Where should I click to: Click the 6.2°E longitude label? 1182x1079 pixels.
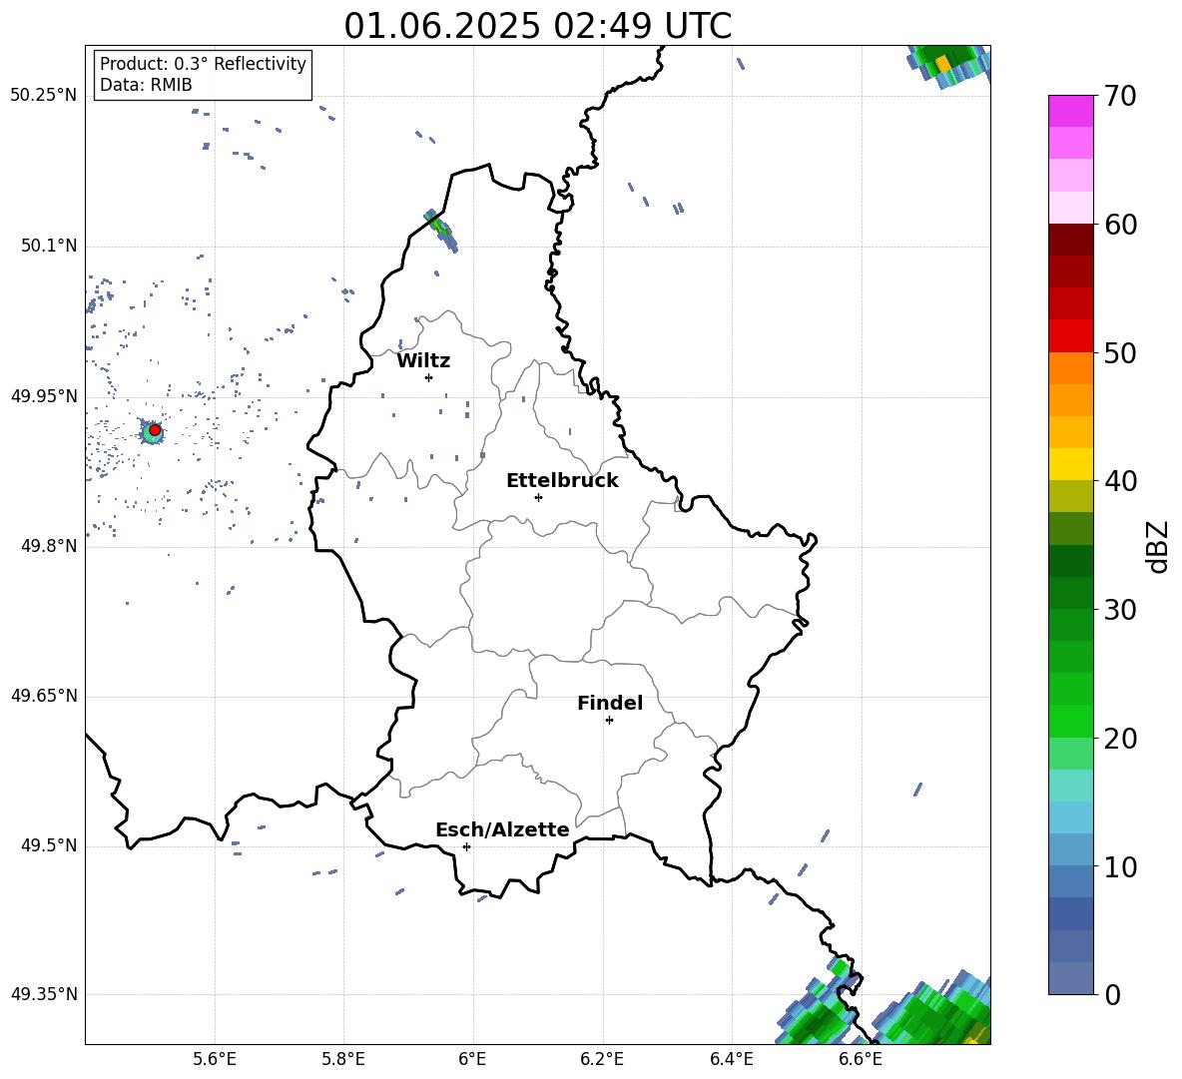(602, 1060)
